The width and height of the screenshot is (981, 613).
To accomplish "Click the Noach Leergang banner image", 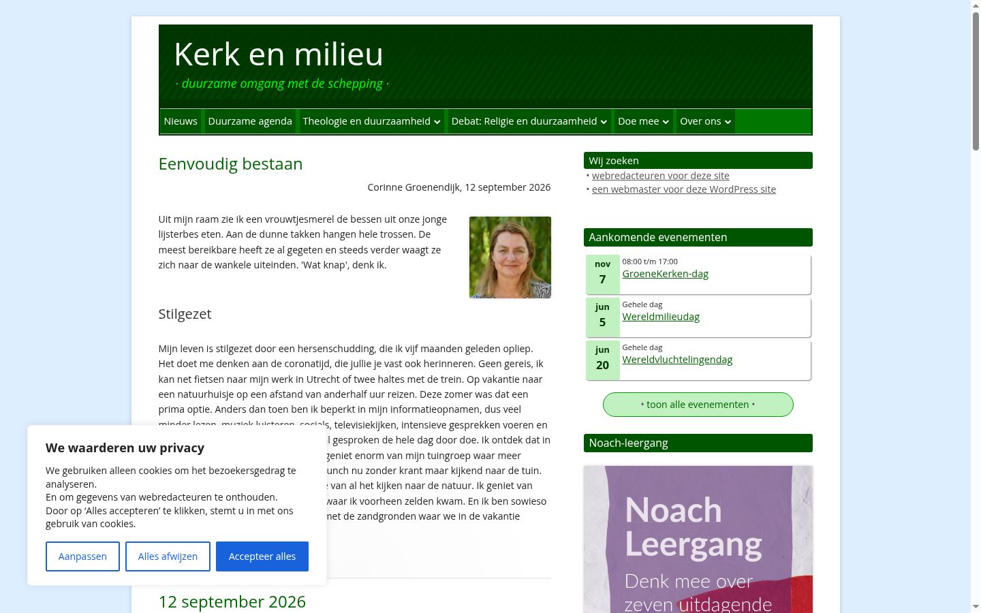I will (x=698, y=539).
